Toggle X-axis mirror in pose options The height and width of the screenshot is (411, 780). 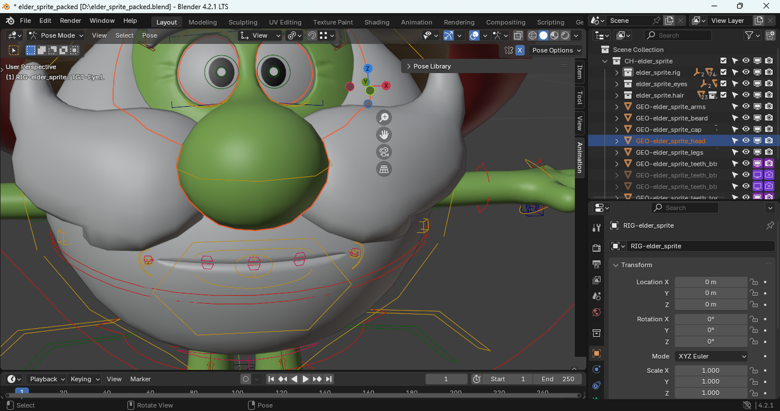pyautogui.click(x=520, y=51)
